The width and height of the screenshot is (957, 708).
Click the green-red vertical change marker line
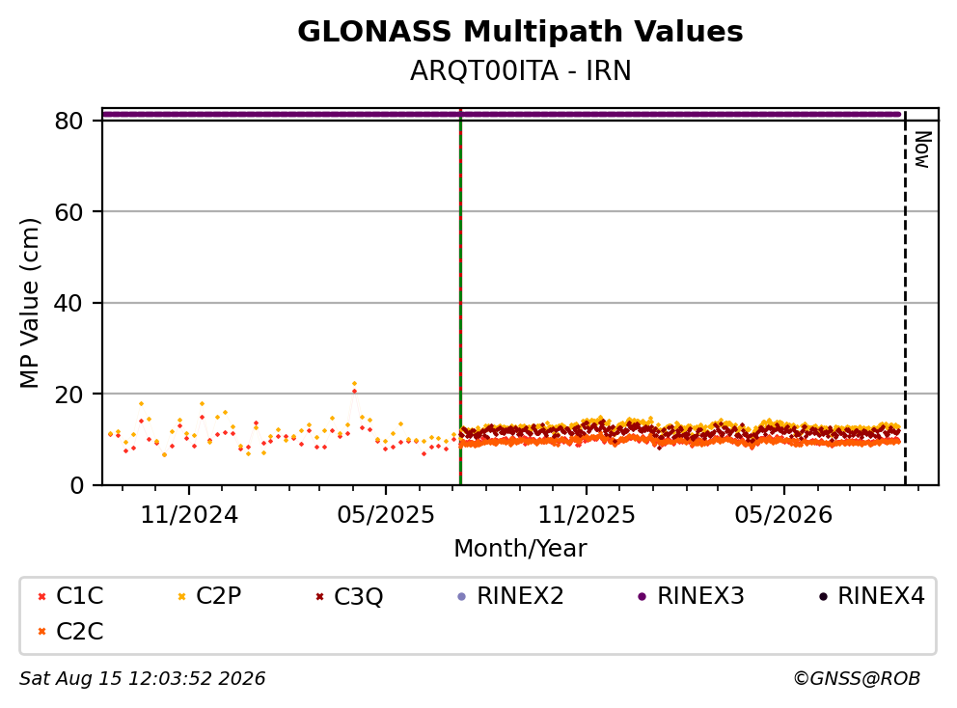[460, 296]
